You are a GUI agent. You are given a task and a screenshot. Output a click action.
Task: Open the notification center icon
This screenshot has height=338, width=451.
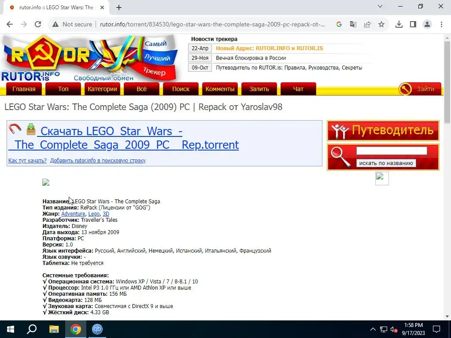pos(436,329)
